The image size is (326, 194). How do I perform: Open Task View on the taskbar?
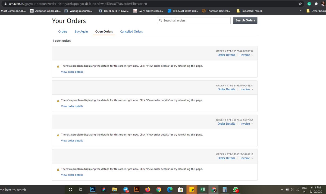(81, 190)
